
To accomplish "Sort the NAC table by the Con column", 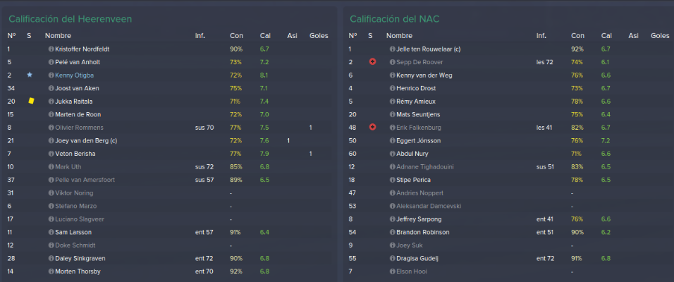I will coord(577,36).
